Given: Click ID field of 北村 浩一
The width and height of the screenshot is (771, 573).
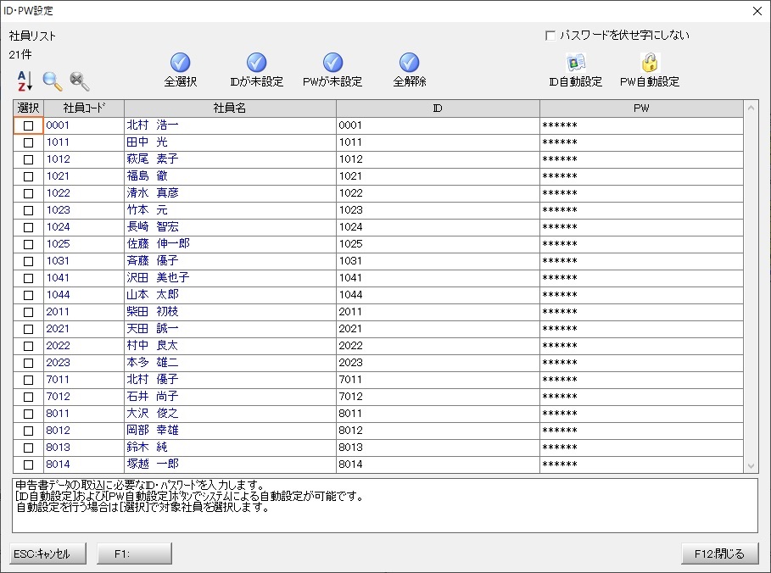Looking at the screenshot, I should point(439,125).
